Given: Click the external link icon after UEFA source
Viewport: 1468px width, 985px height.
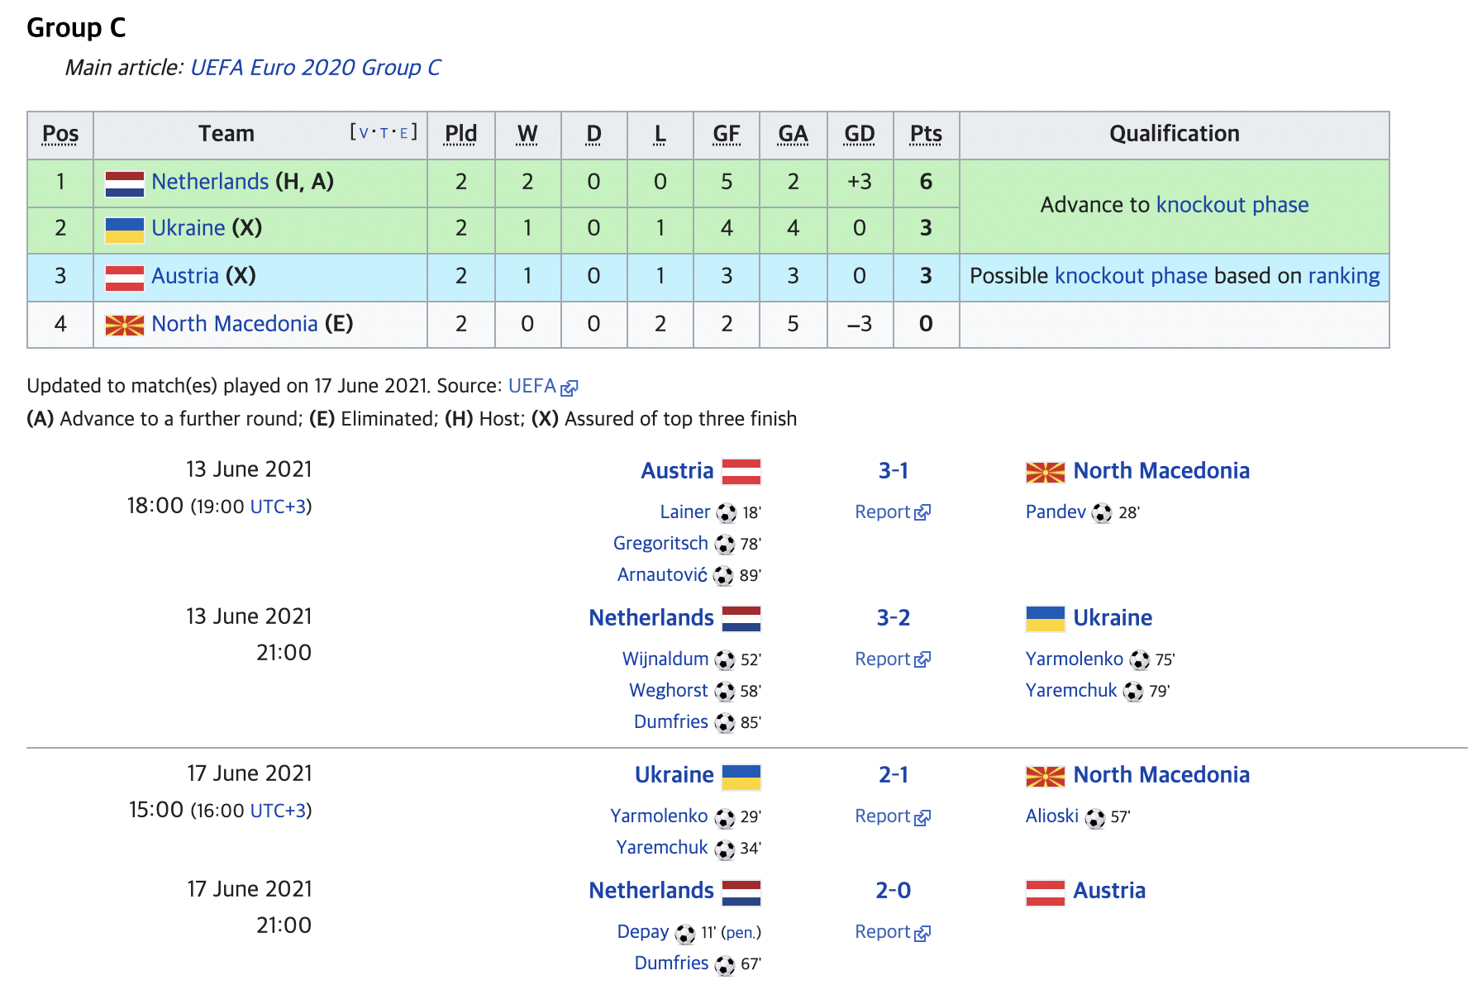Looking at the screenshot, I should [570, 387].
